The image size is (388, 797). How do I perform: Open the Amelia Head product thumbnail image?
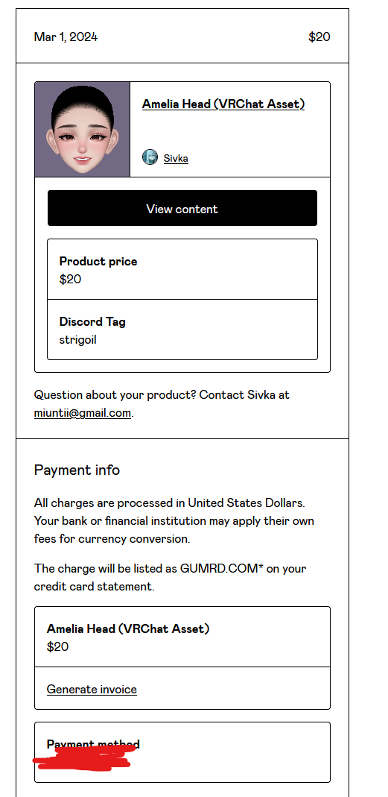82,129
